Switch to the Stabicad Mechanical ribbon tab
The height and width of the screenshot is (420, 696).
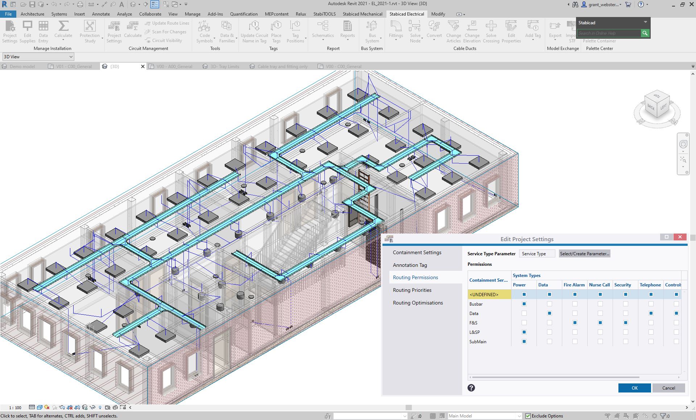click(x=362, y=14)
